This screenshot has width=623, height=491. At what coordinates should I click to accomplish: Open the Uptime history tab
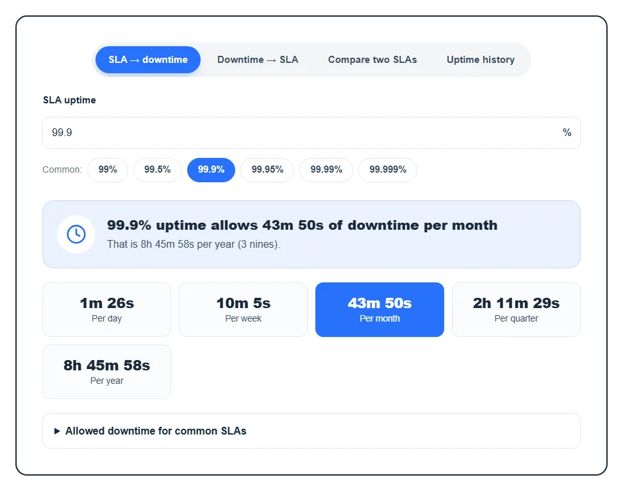(x=480, y=60)
